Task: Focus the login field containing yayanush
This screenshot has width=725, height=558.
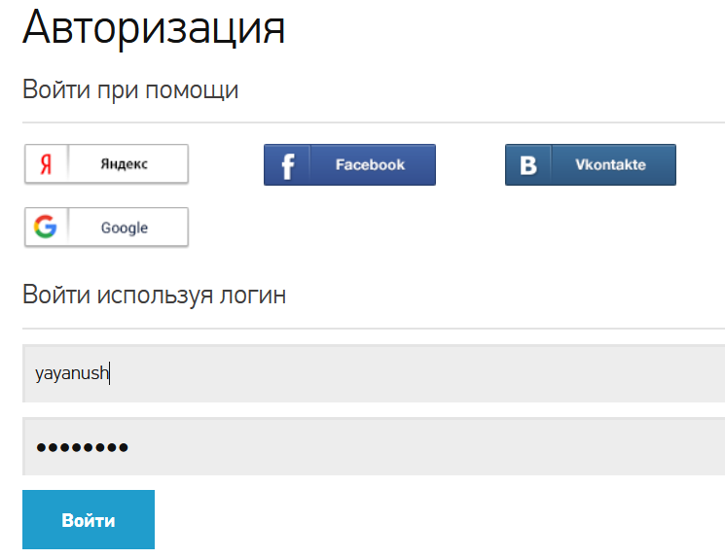Action: coord(374,373)
